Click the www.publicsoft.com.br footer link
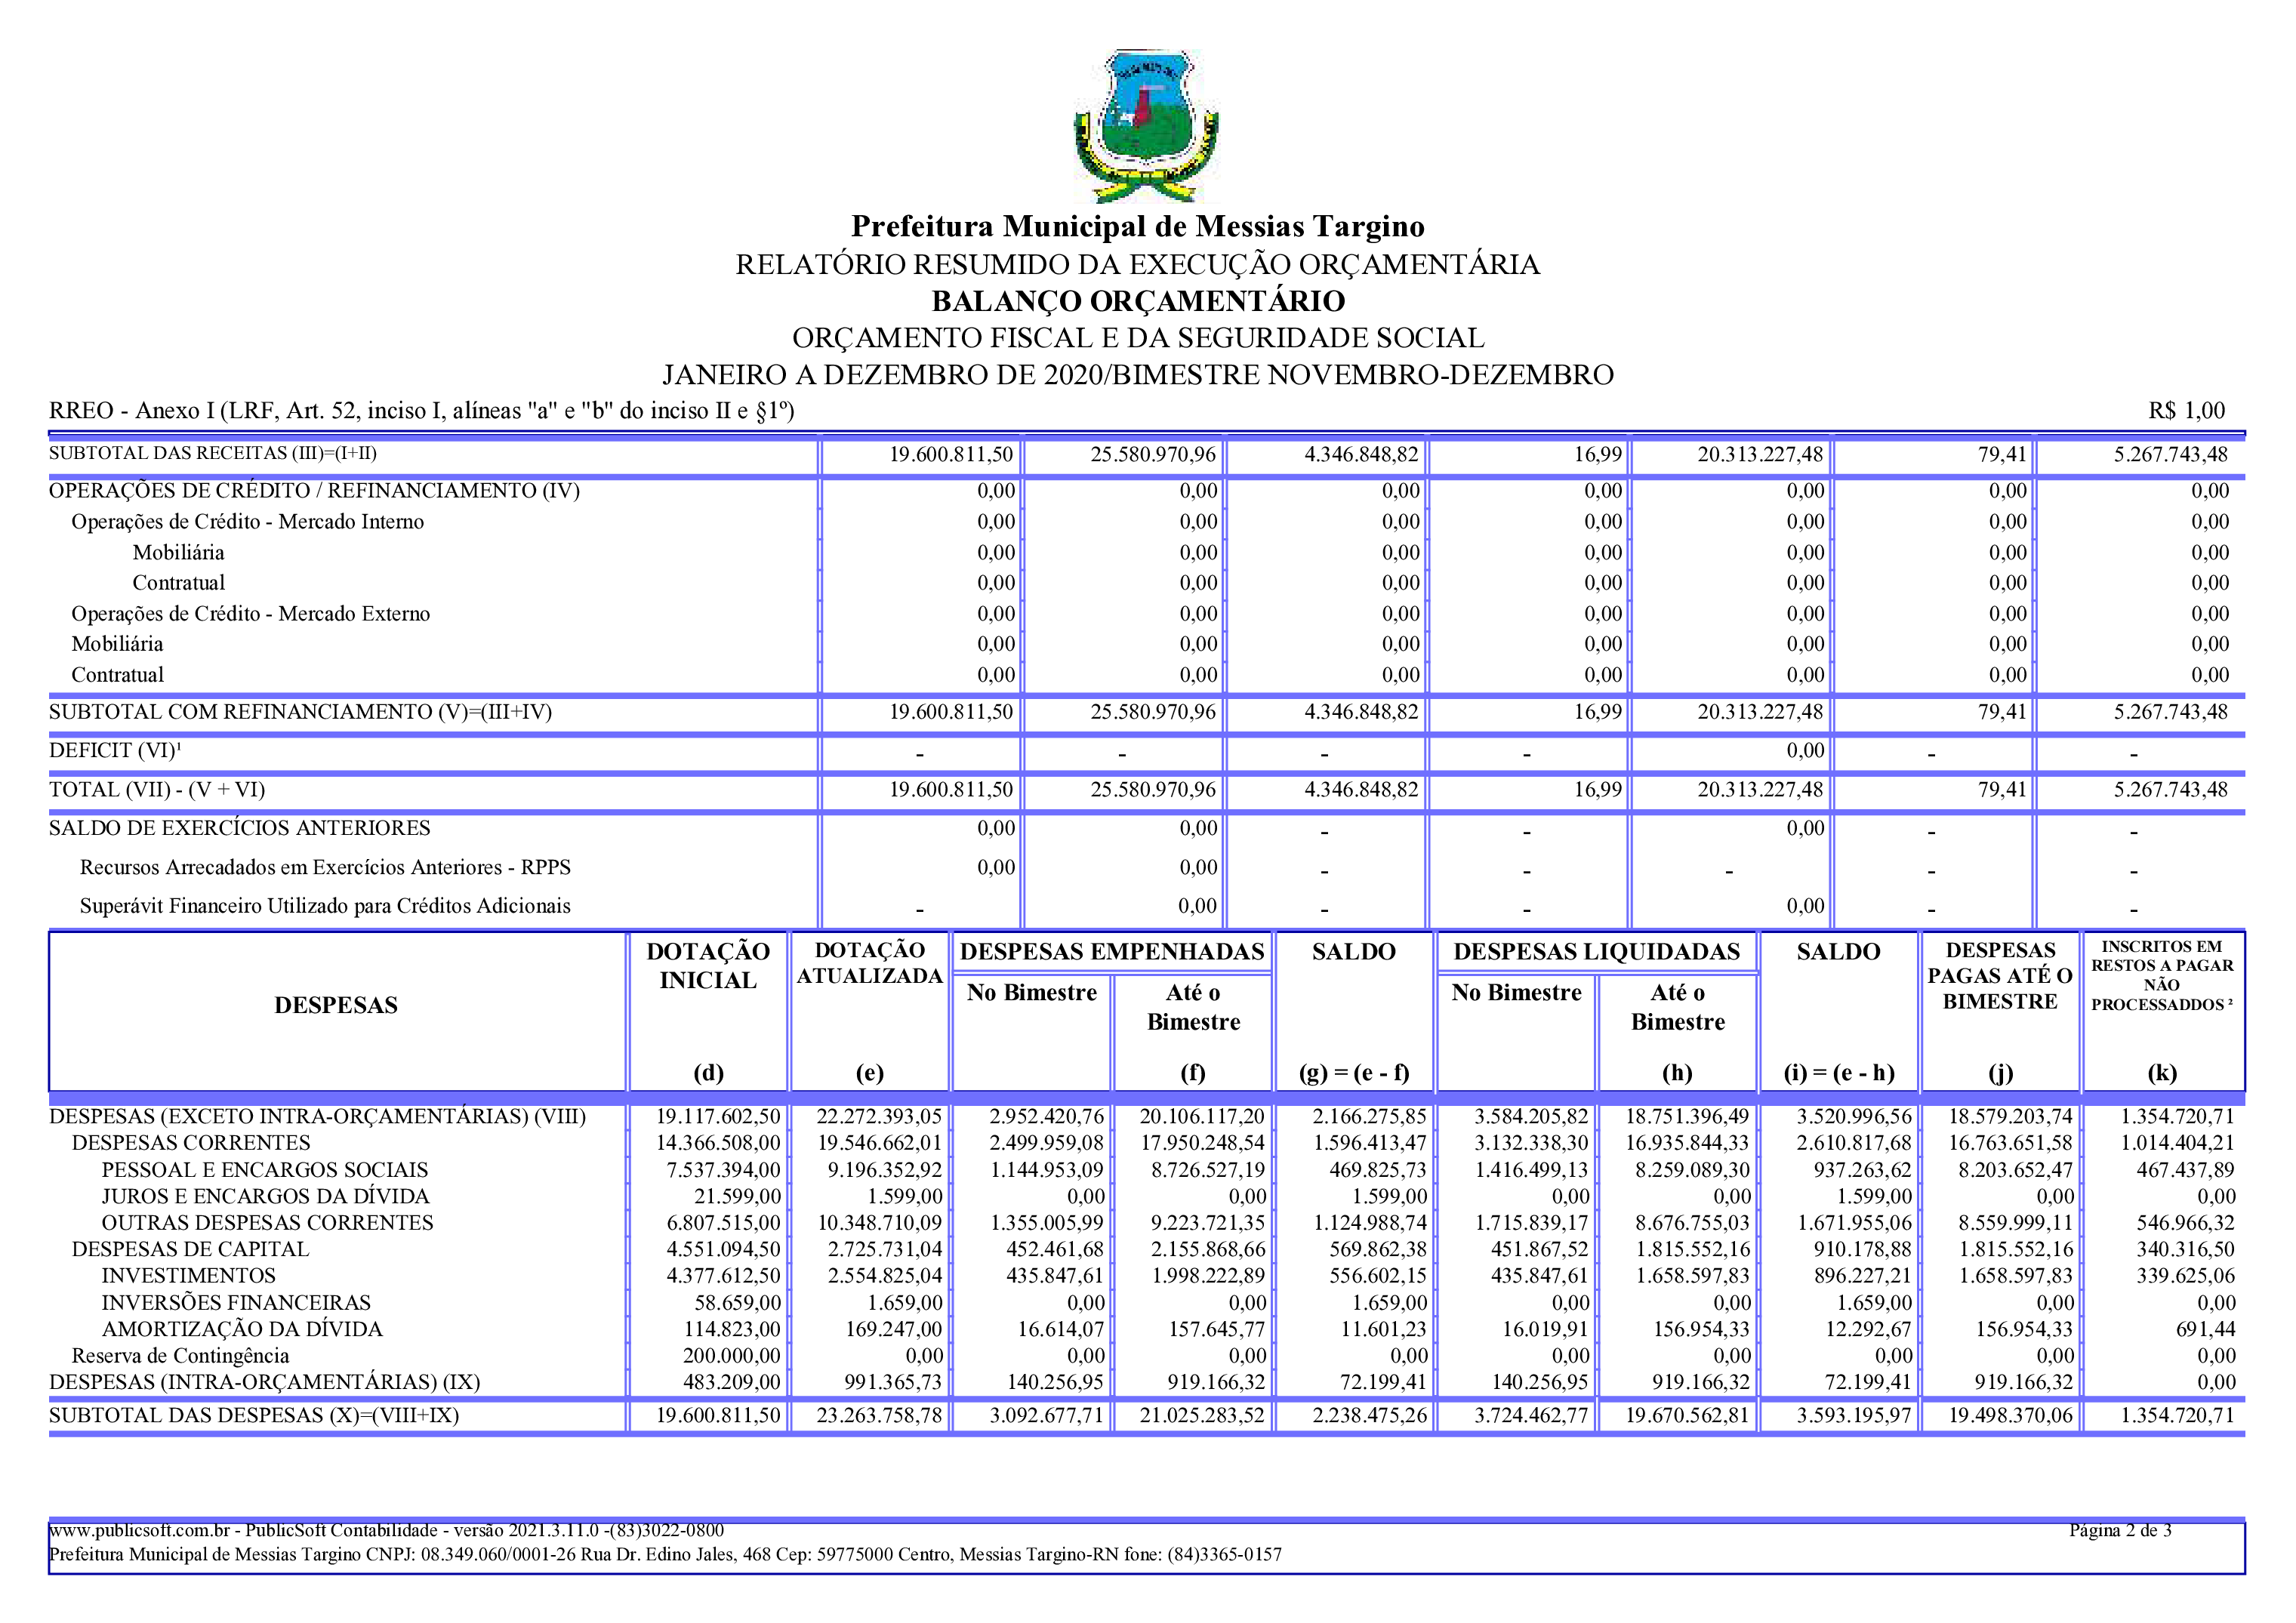The image size is (2296, 1623). tap(140, 1530)
